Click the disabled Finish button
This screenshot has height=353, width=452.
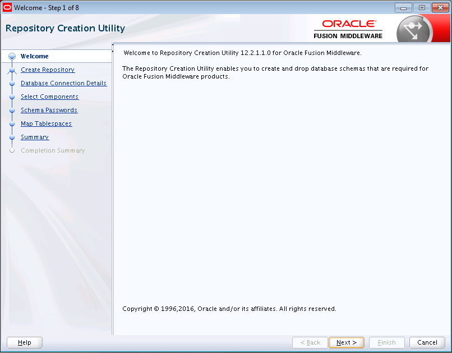click(x=387, y=342)
